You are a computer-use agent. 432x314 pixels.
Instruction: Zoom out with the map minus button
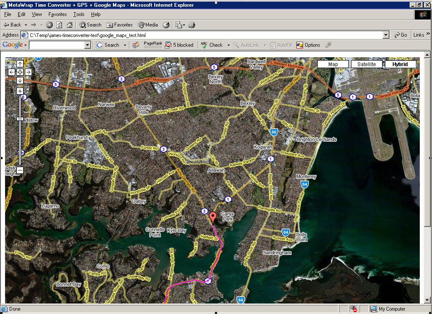pos(20,170)
